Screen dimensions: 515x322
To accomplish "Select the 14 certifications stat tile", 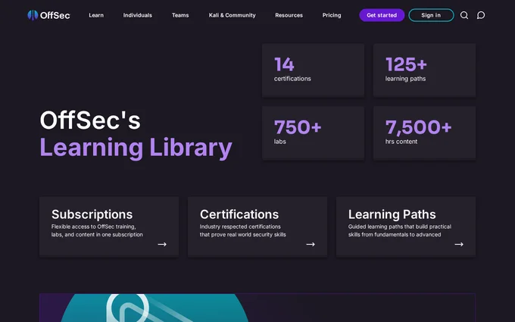I will [313, 70].
